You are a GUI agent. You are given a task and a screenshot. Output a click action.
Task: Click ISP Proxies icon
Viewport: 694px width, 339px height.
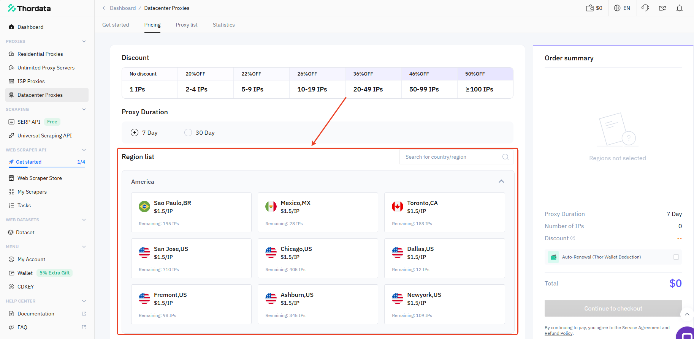(11, 81)
